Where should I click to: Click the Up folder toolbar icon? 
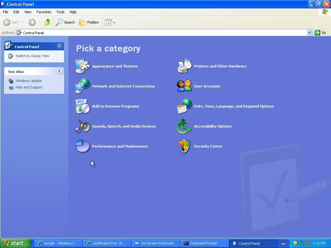coord(48,22)
